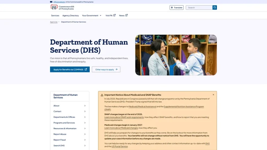Open the Medicaid (Medical Assistance) link
This screenshot has width=267, height=150.
coord(142,107)
